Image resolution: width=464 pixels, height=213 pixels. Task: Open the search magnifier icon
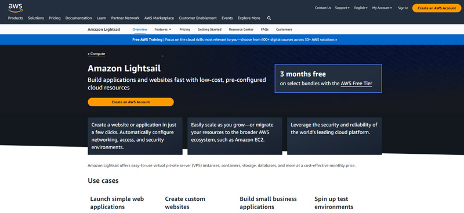pyautogui.click(x=269, y=18)
